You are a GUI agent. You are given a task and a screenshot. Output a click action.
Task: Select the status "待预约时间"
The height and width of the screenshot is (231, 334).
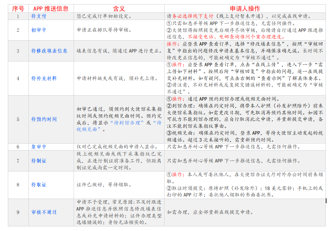(x=44, y=119)
